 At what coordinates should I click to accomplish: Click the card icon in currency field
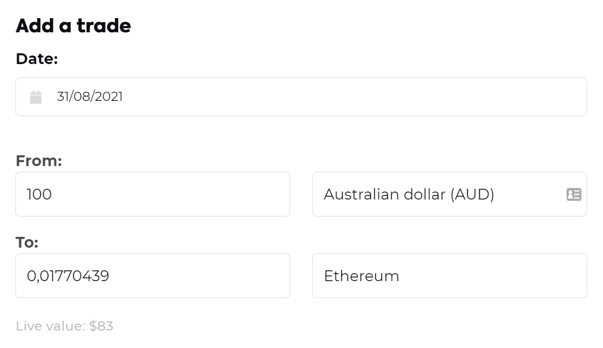coord(573,195)
